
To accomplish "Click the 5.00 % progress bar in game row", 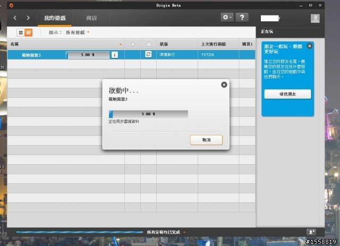I will click(88, 55).
